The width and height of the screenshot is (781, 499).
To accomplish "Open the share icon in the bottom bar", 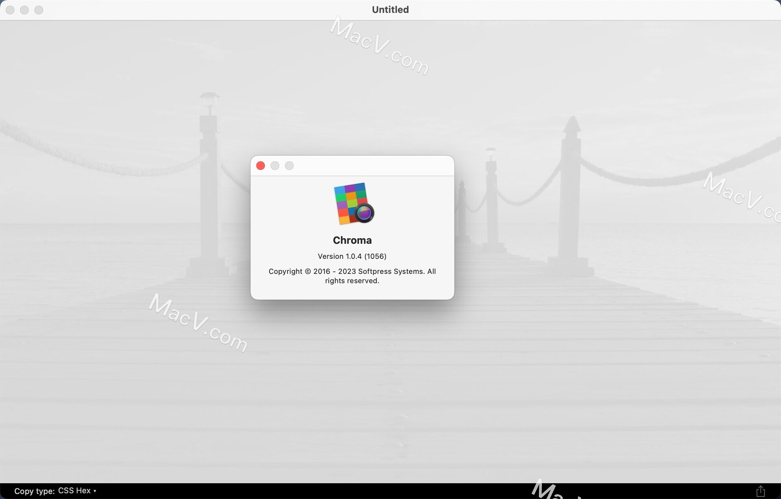I will [x=760, y=491].
